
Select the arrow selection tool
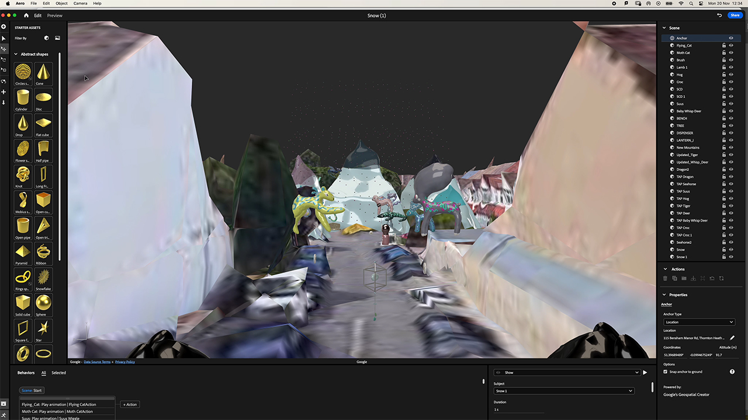(4, 38)
